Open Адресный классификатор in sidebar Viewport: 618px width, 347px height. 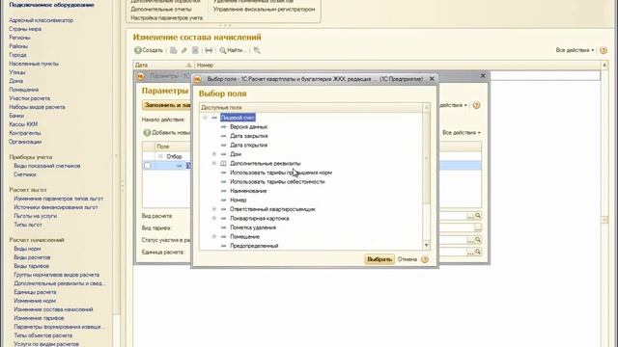(x=41, y=20)
